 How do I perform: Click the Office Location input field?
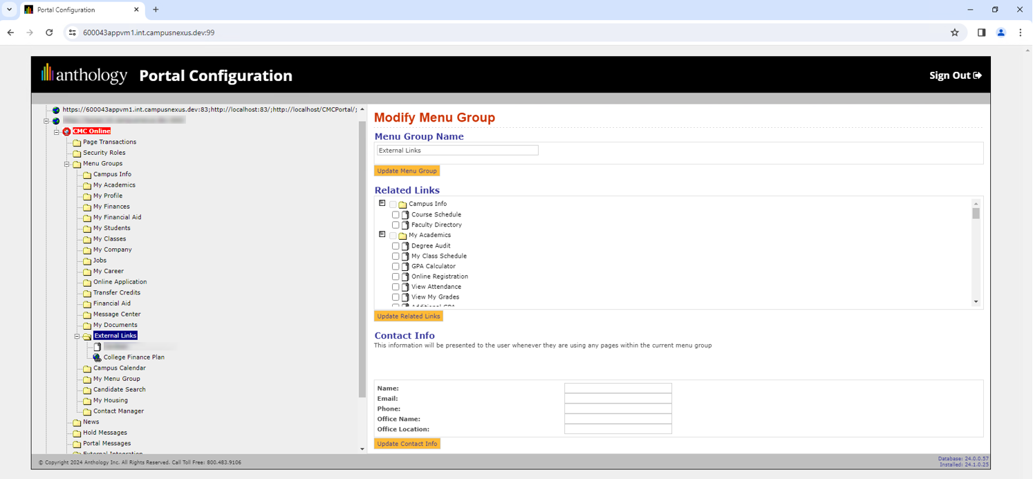pos(618,429)
